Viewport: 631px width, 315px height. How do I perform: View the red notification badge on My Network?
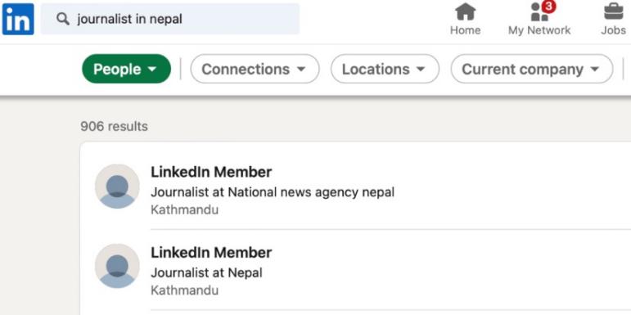(549, 7)
